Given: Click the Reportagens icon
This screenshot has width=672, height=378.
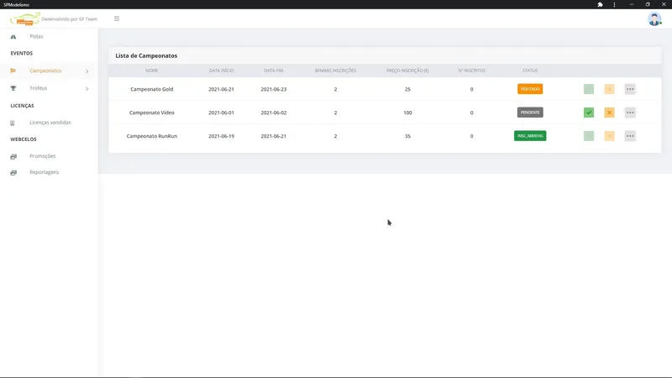Looking at the screenshot, I should 13,173.
